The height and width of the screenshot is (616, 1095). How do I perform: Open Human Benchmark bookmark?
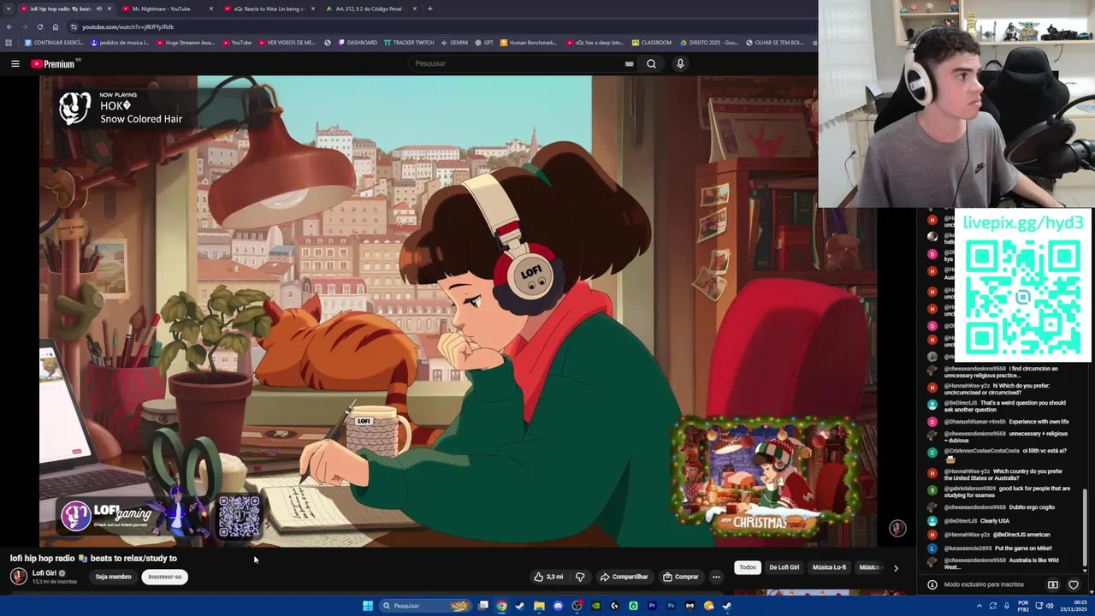(x=529, y=43)
